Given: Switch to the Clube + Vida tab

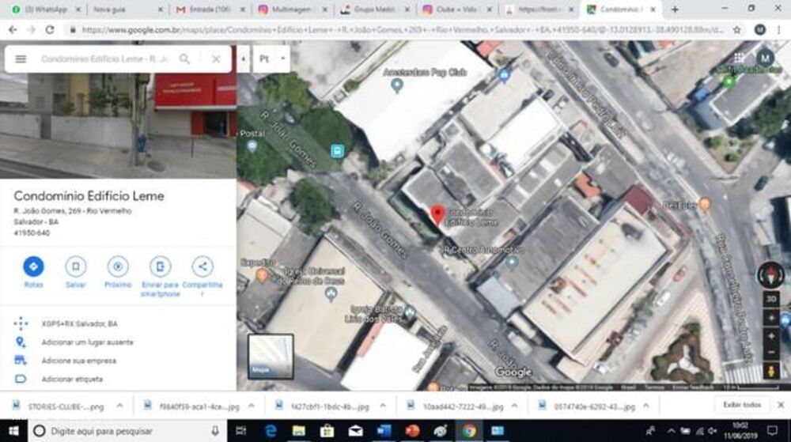Looking at the screenshot, I should tap(456, 9).
